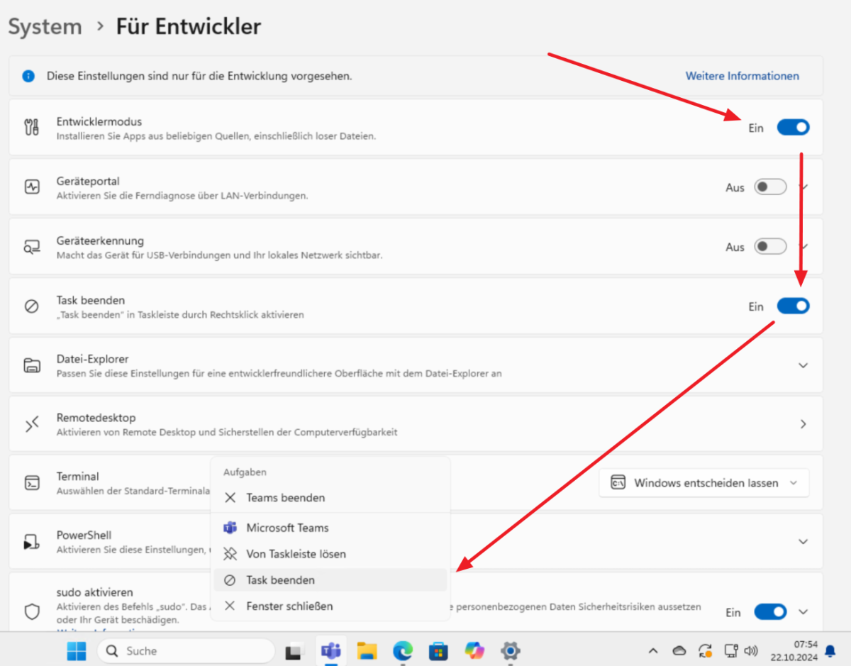851x666 pixels.
Task: Click the sudo aktivieren shield icon
Action: pos(32,611)
